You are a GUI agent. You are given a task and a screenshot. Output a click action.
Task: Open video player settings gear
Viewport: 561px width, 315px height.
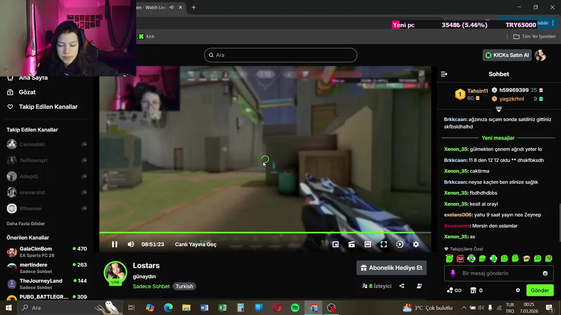[x=416, y=245]
